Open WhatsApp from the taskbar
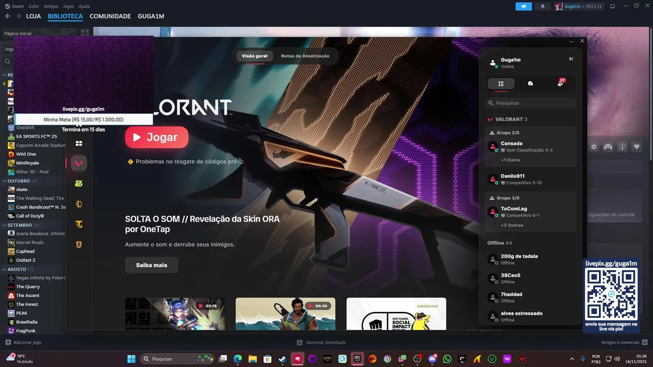This screenshot has height=367, width=653. pyautogui.click(x=447, y=359)
